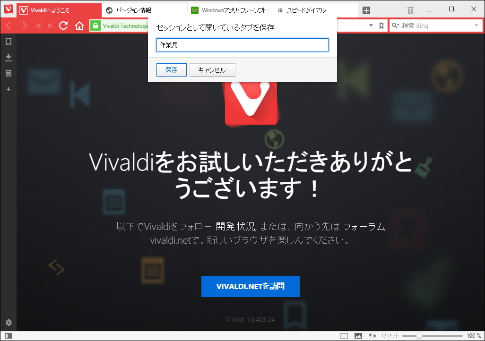Viewport: 485px width, 341px height.
Task: Save the session with the 保存 button
Action: [171, 69]
